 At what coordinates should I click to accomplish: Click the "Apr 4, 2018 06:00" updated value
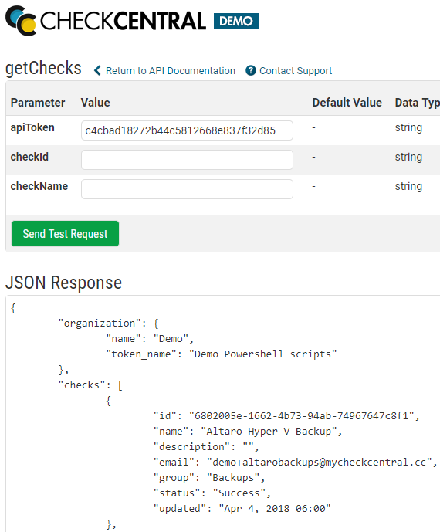coord(275,509)
